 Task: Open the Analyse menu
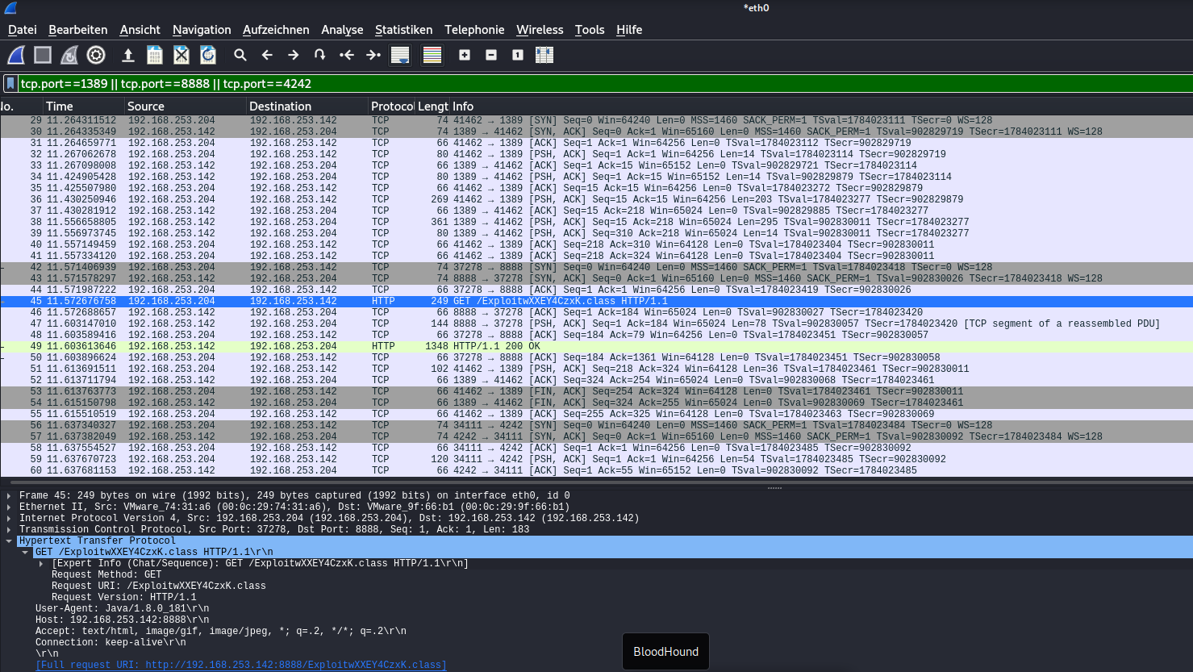(342, 30)
